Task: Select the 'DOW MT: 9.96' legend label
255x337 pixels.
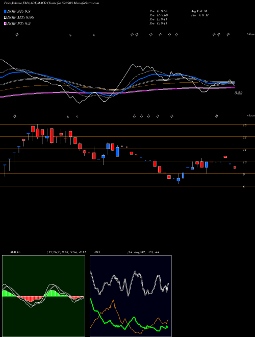Action: pos(20,17)
